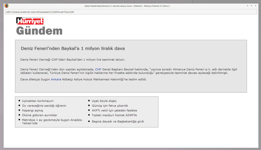Click the last plus button in title bar
Screen dimensions: 261x150
[255, 6]
